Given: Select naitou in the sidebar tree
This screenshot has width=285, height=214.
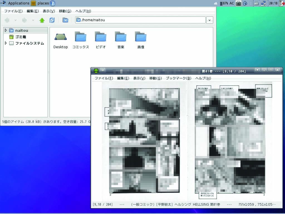Looking at the screenshot, I should click(22, 30).
